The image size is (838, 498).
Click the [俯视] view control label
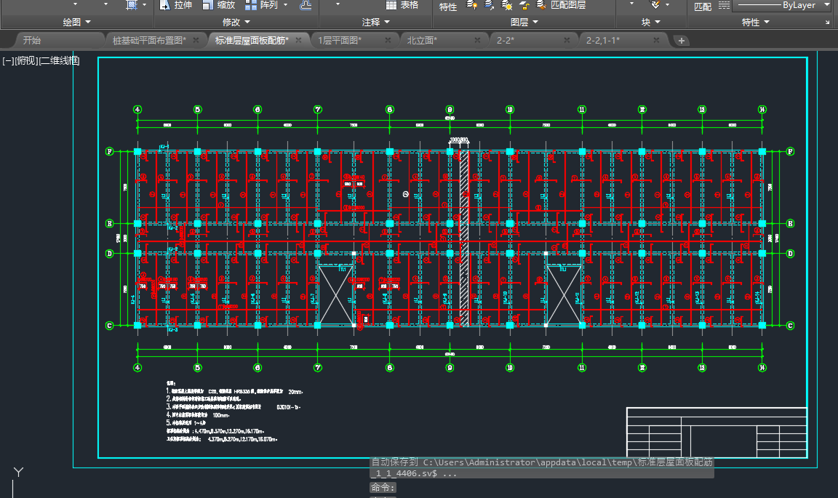[x=26, y=61]
